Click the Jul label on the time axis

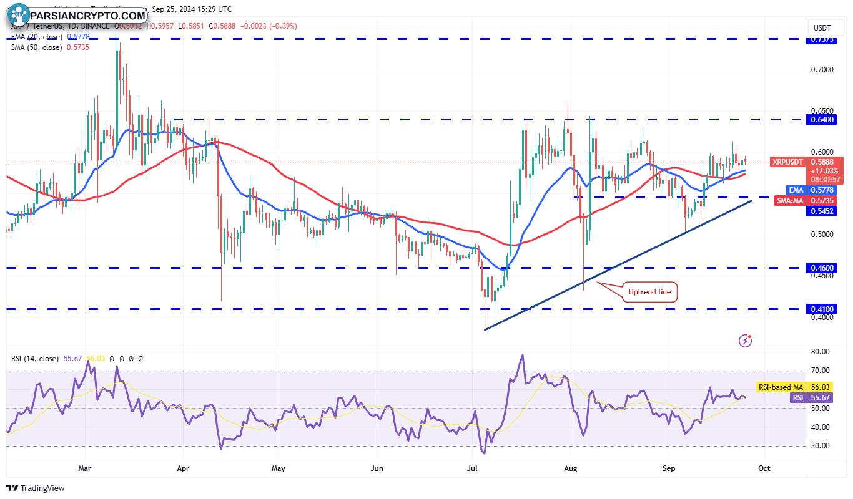pyautogui.click(x=473, y=468)
